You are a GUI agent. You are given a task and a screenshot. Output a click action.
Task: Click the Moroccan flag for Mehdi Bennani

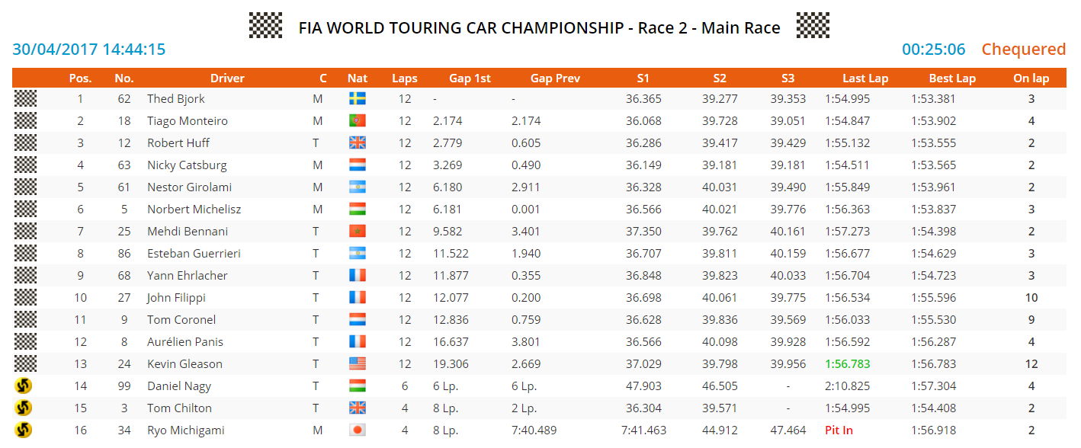[357, 232]
